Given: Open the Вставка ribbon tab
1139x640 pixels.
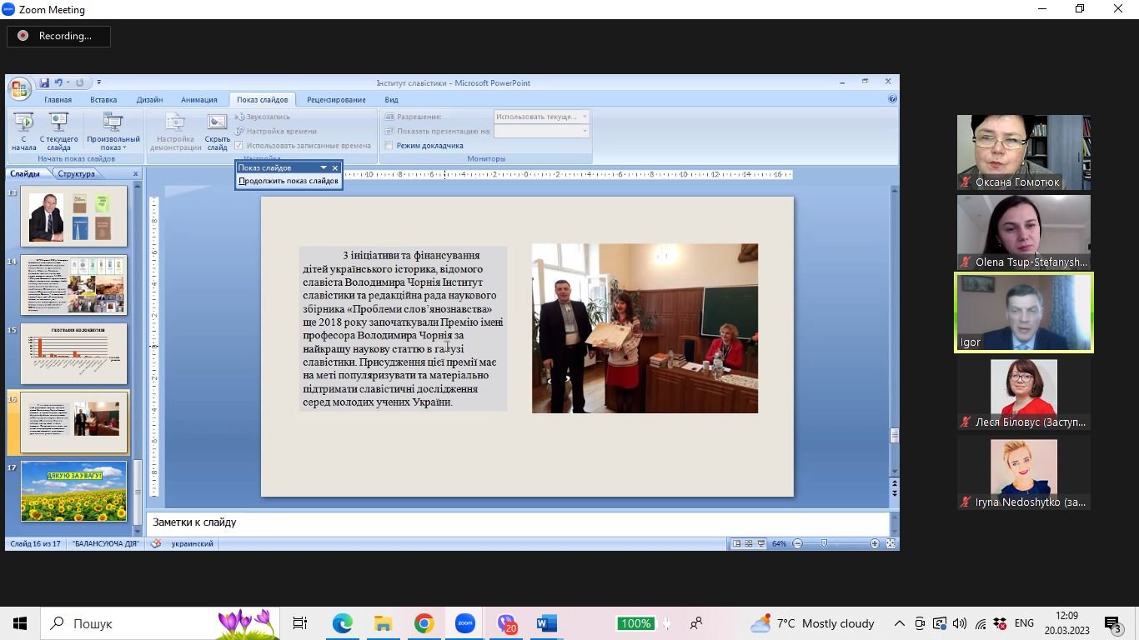Looking at the screenshot, I should (103, 100).
